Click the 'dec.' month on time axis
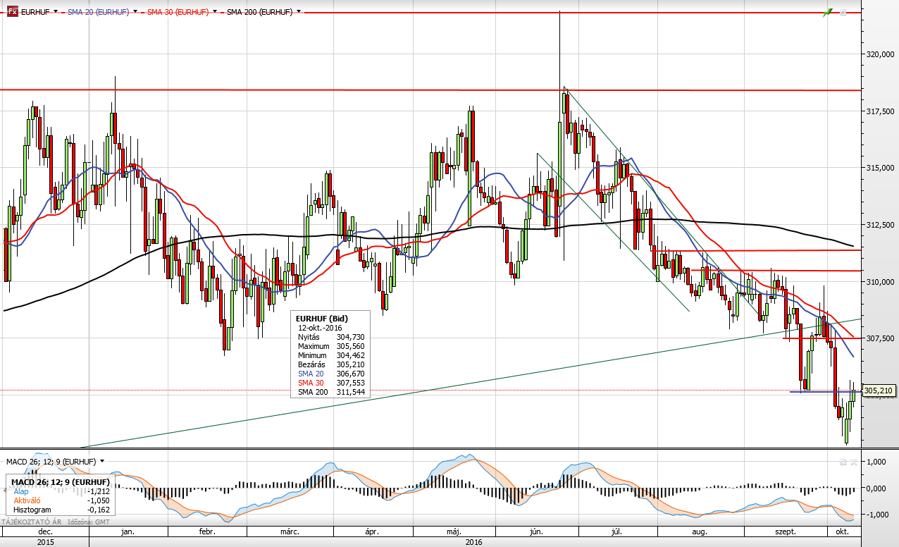This screenshot has height=547, width=899. (x=45, y=531)
